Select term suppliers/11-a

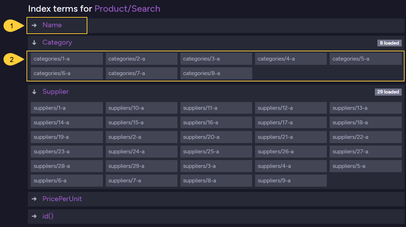(216, 108)
